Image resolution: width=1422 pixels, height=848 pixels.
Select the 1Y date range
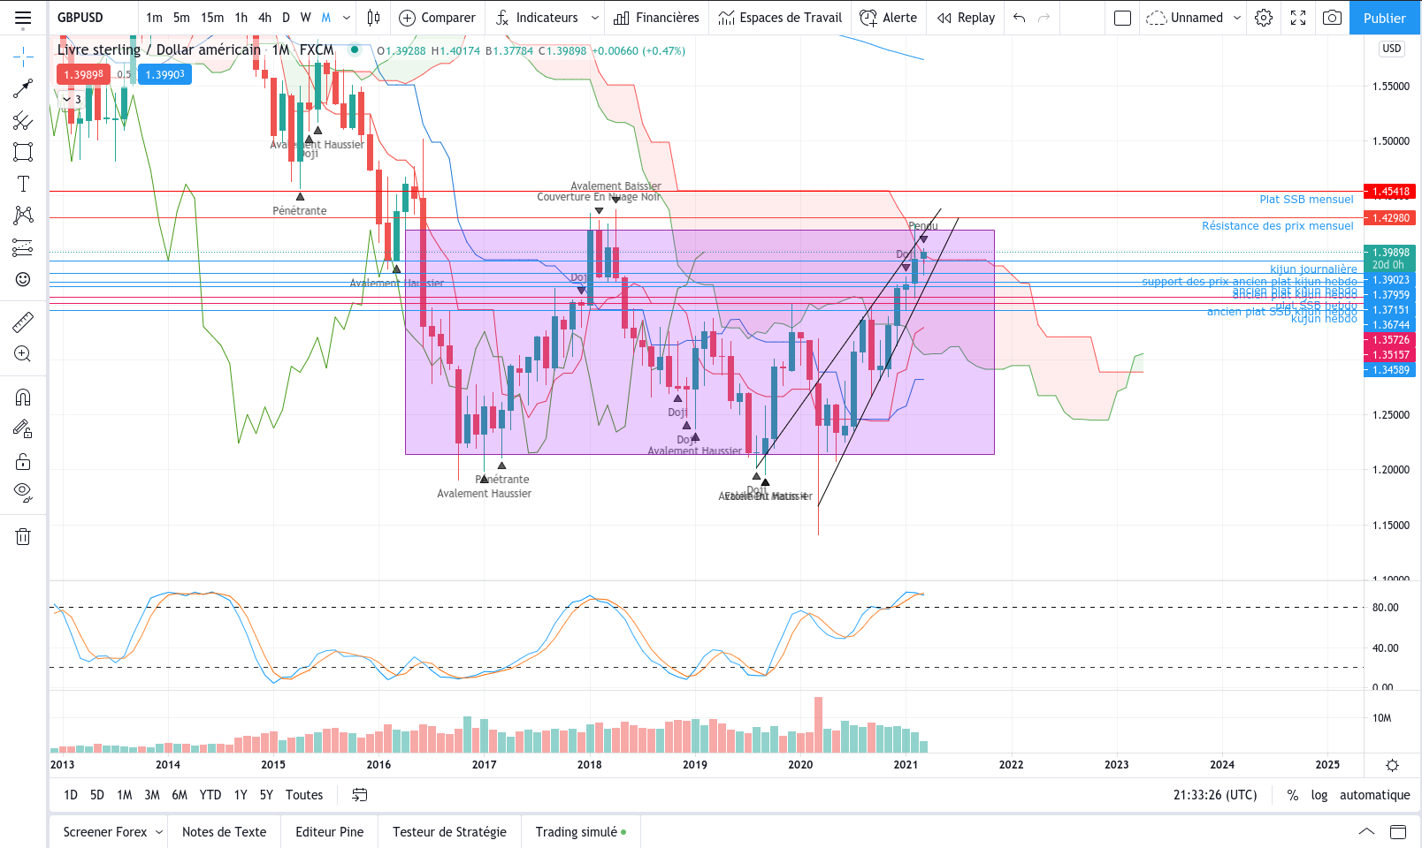pyautogui.click(x=241, y=795)
